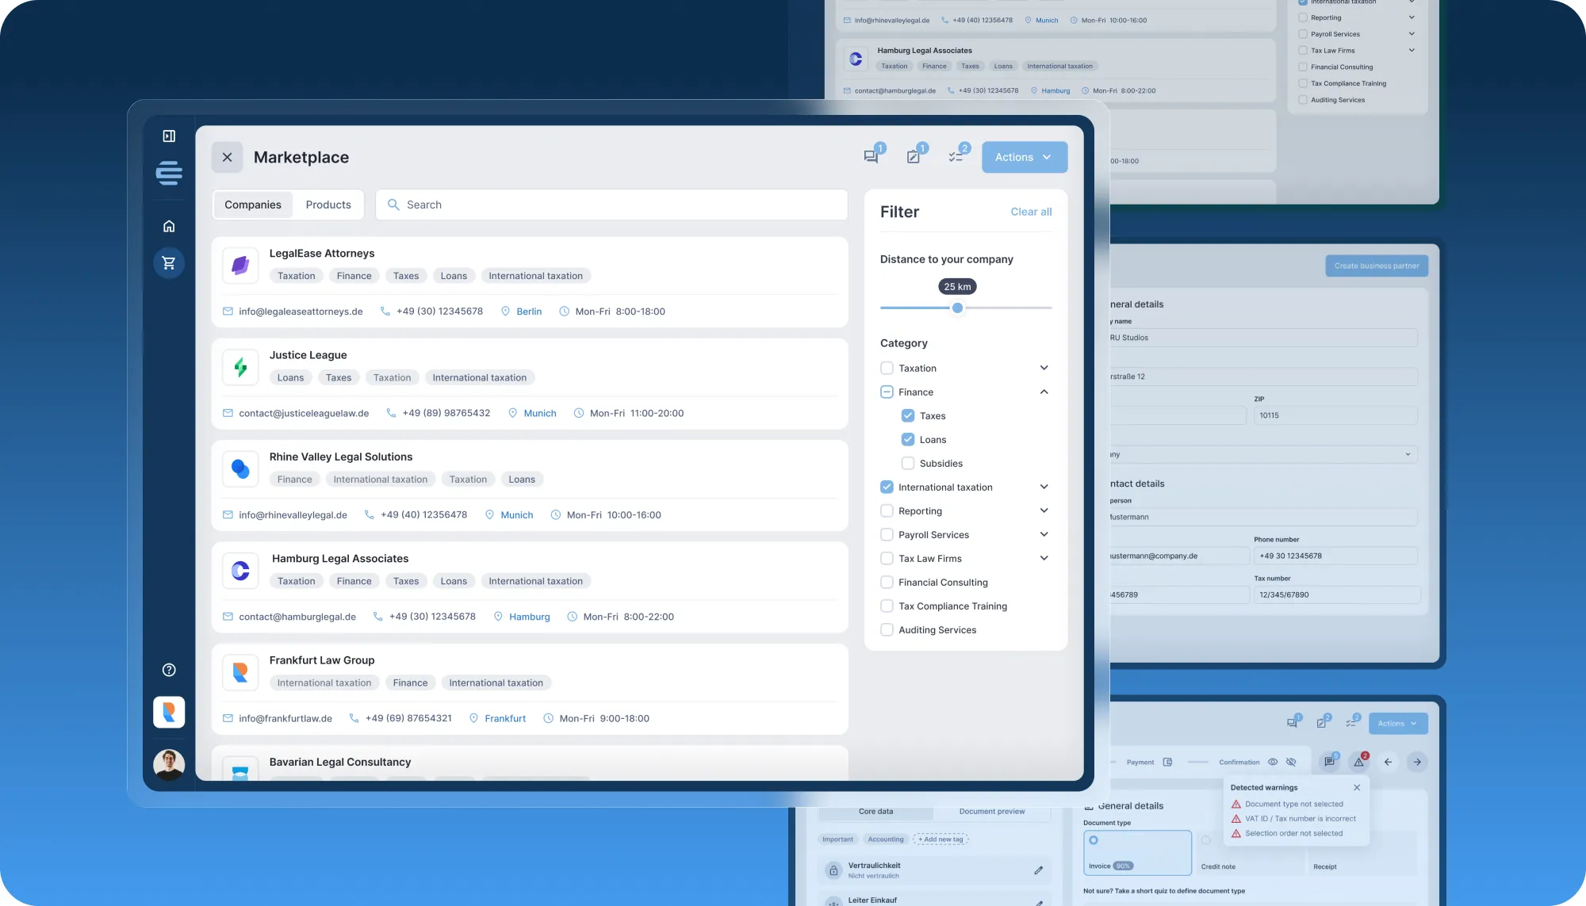1586x906 pixels.
Task: Uncheck the Taxes filter checkbox
Action: [908, 416]
